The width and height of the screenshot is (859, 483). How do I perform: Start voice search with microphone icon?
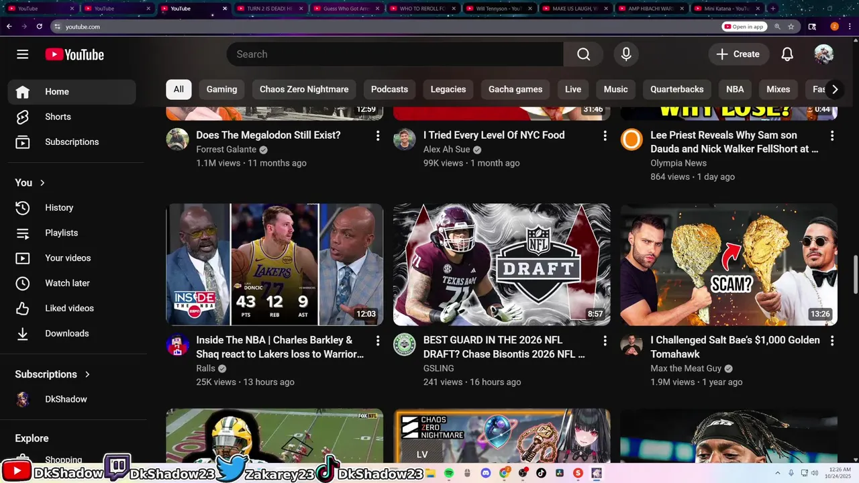626,54
